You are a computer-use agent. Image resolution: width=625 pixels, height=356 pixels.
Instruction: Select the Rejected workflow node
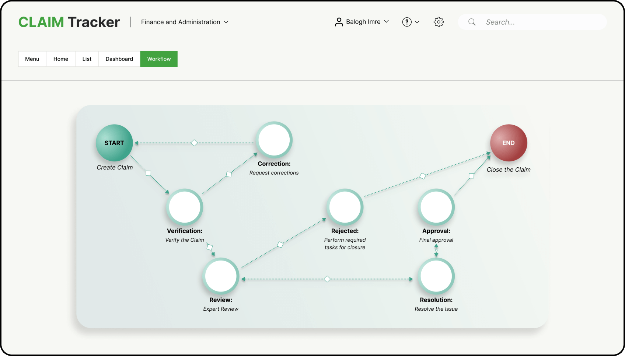pyautogui.click(x=345, y=207)
